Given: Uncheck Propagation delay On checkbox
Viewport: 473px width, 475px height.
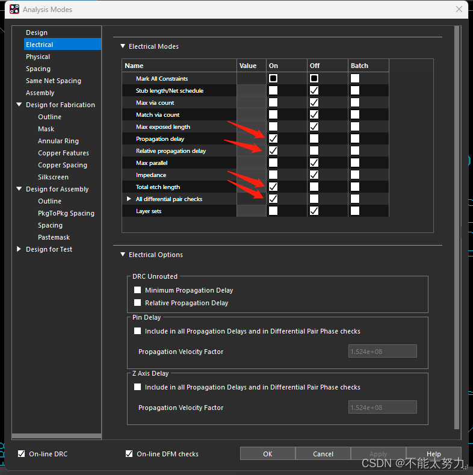Looking at the screenshot, I should tap(273, 138).
